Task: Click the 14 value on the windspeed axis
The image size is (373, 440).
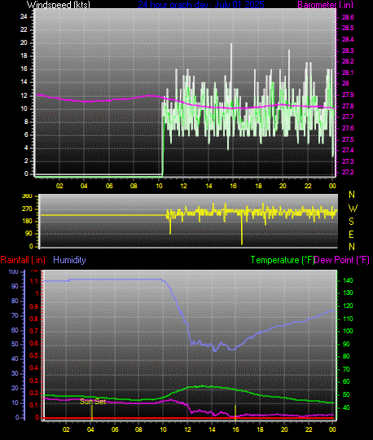Action: (x=24, y=82)
